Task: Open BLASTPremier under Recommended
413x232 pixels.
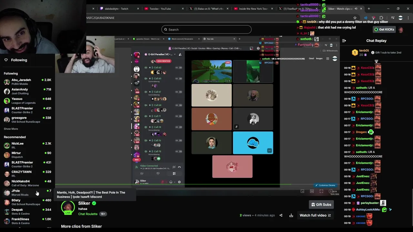Action: pyautogui.click(x=27, y=164)
